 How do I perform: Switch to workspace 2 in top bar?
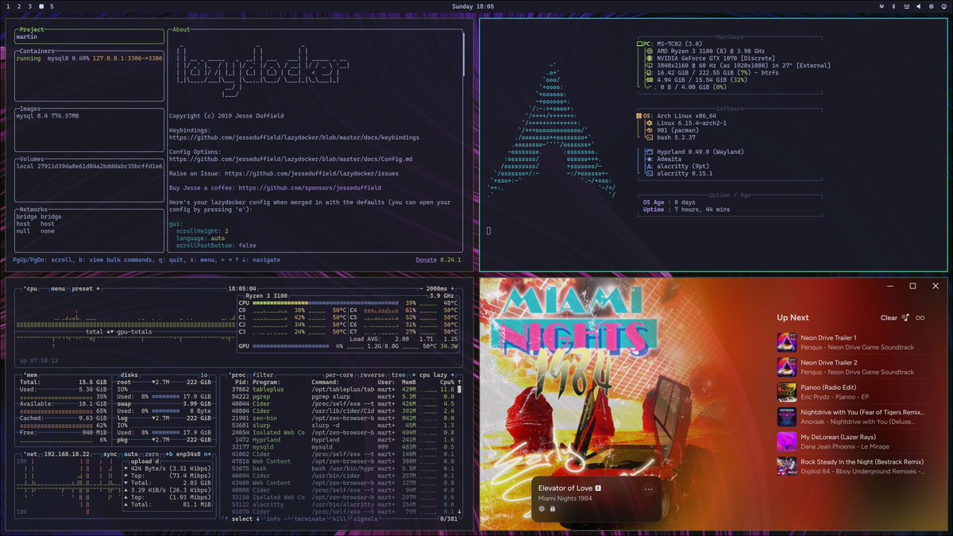tap(20, 6)
